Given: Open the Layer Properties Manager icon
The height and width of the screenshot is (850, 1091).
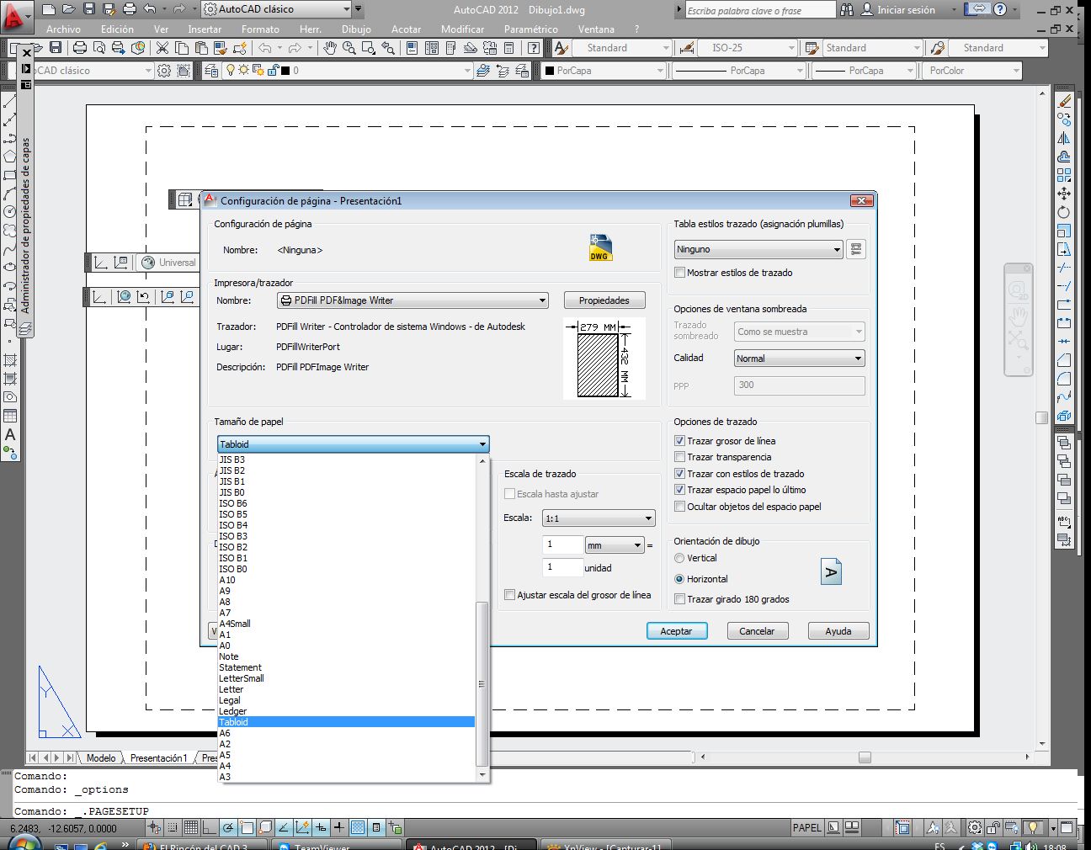Looking at the screenshot, I should [210, 71].
